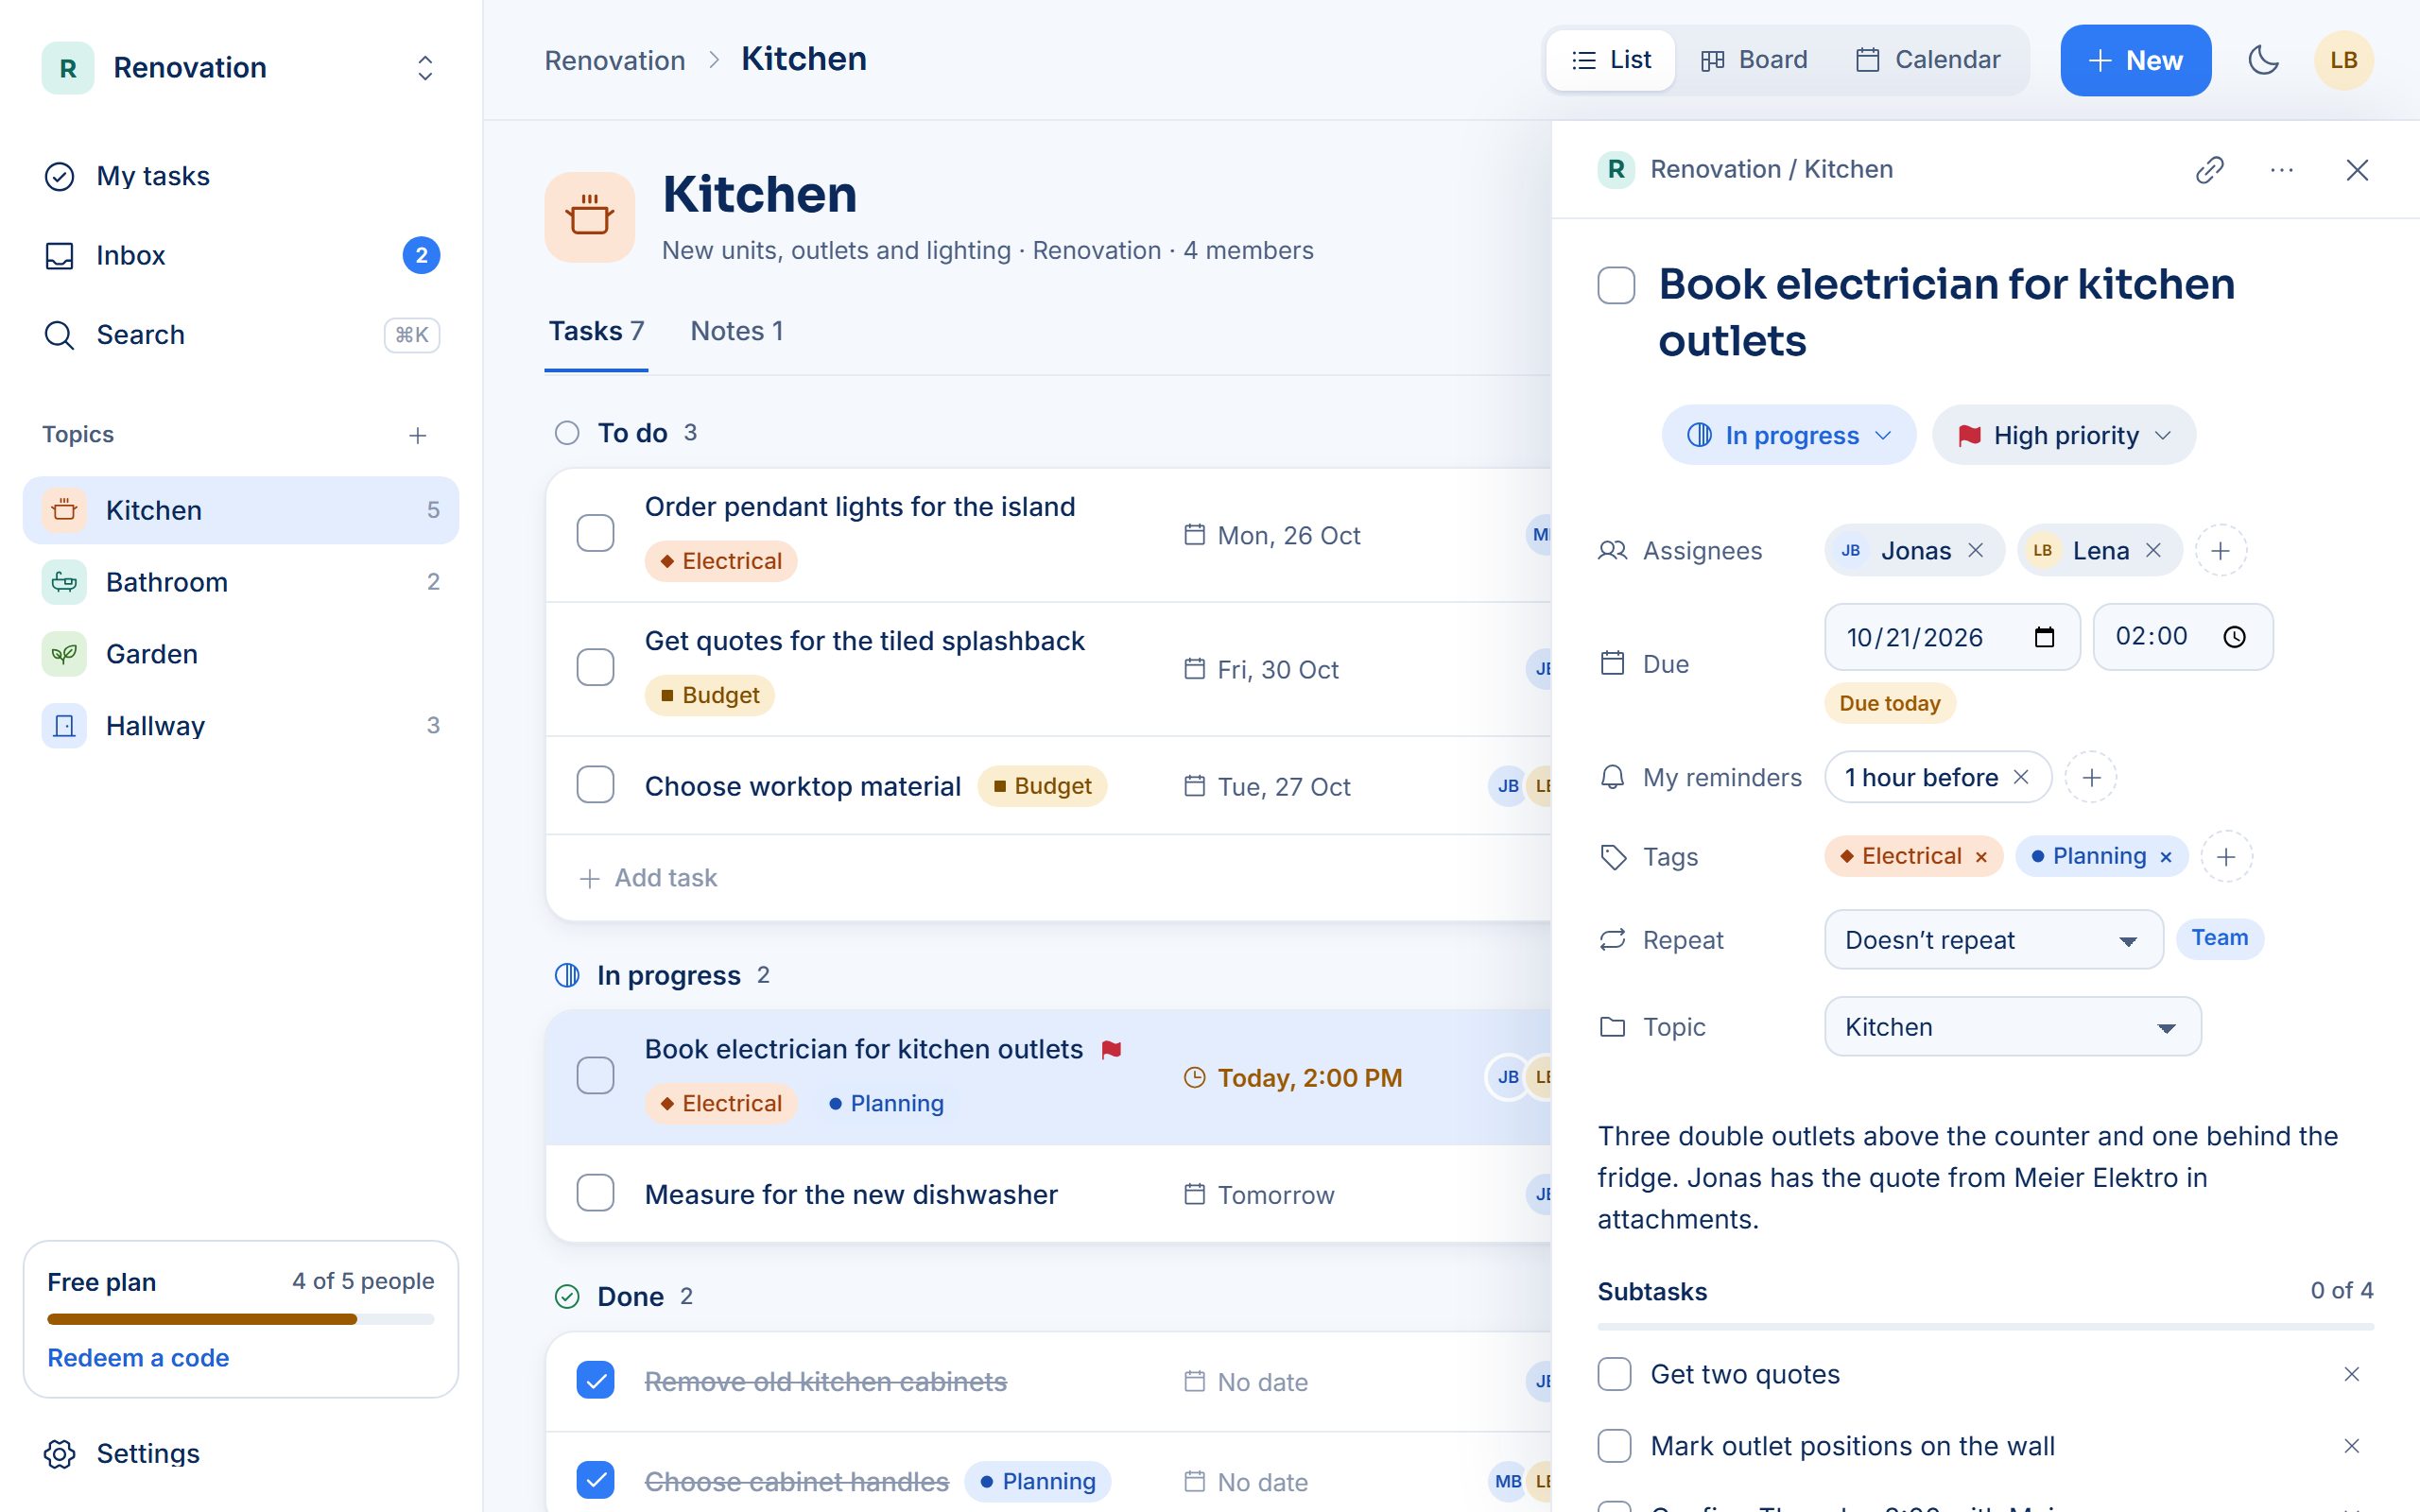Open the In progress status dropdown
2420x1512 pixels.
1788,435
